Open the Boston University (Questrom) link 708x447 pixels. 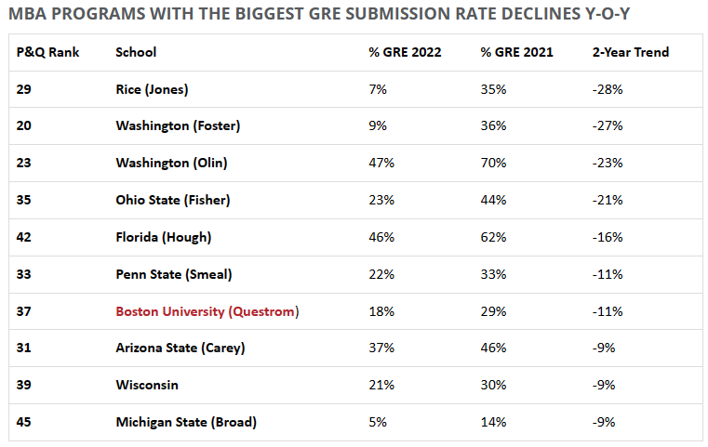pyautogui.click(x=207, y=311)
